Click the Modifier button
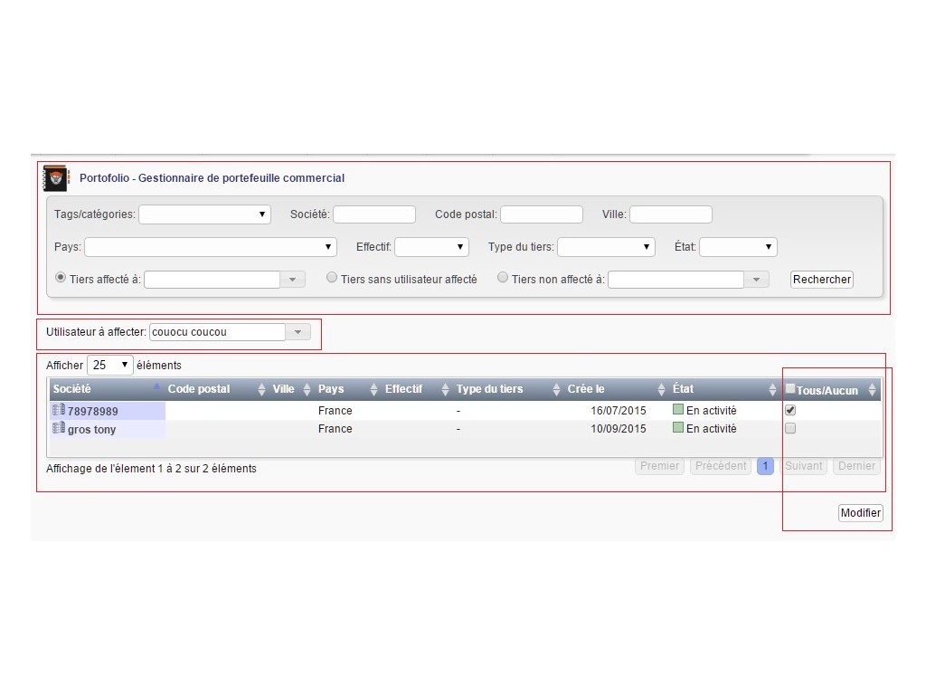Viewport: 926px width, 695px height. tap(861, 513)
